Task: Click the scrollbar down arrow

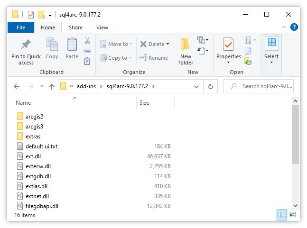Action: pyautogui.click(x=296, y=206)
